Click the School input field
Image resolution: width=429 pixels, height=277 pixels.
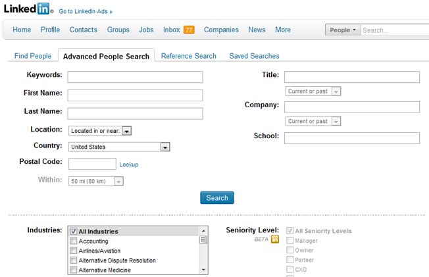[352, 138]
